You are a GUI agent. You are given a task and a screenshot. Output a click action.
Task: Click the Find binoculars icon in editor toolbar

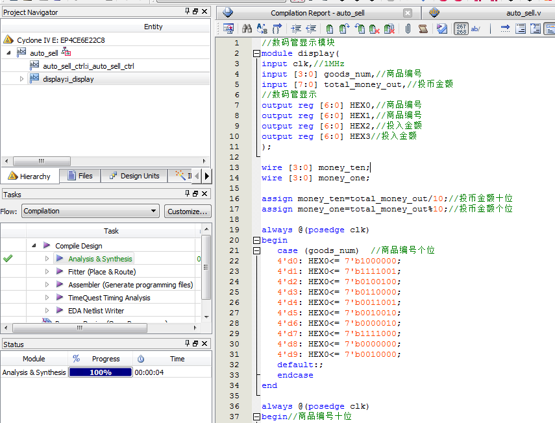[247, 29]
